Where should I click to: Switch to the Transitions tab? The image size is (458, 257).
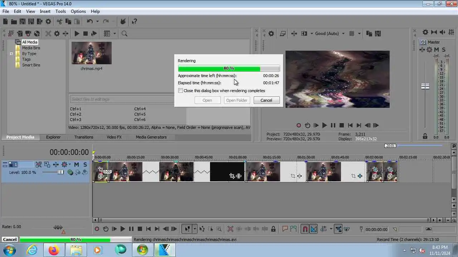point(84,137)
